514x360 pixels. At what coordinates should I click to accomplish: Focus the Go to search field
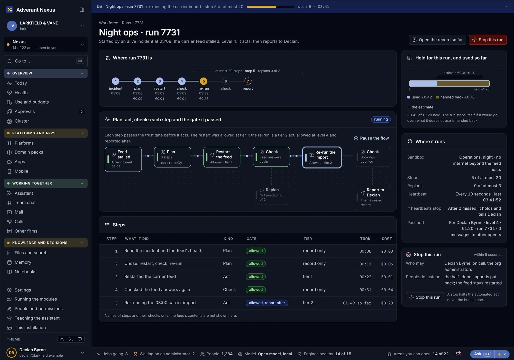click(x=46, y=61)
